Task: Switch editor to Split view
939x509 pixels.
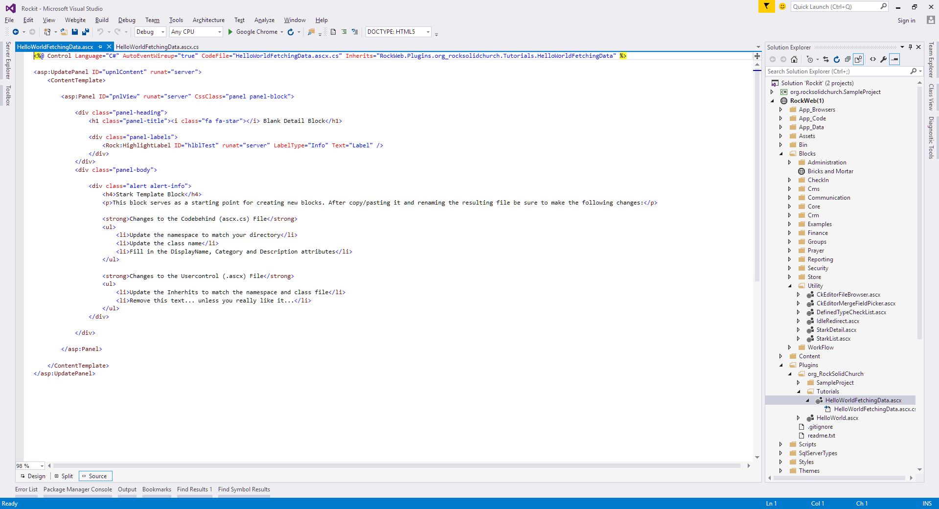Action: tap(64, 476)
